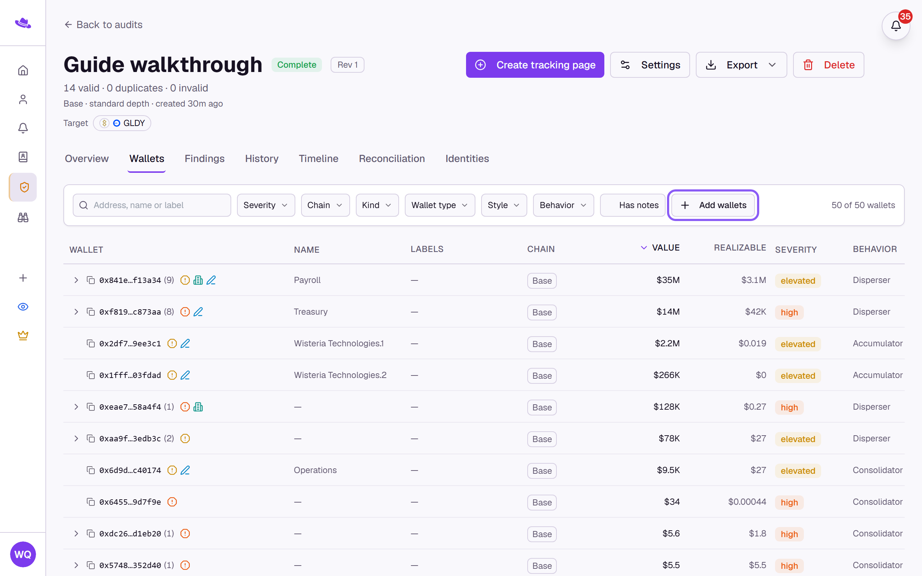Open the Chain filter dropdown
Screen dimensions: 922x576
[325, 205]
